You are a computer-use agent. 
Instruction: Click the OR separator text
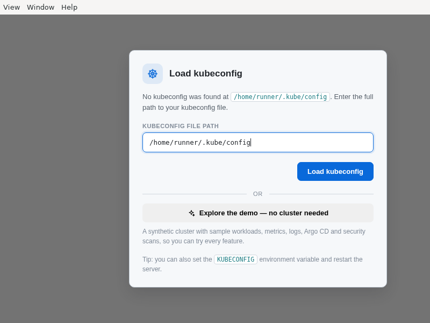point(258,194)
